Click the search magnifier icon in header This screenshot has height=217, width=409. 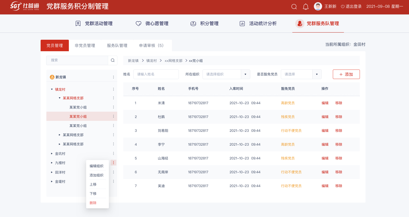click(x=294, y=7)
